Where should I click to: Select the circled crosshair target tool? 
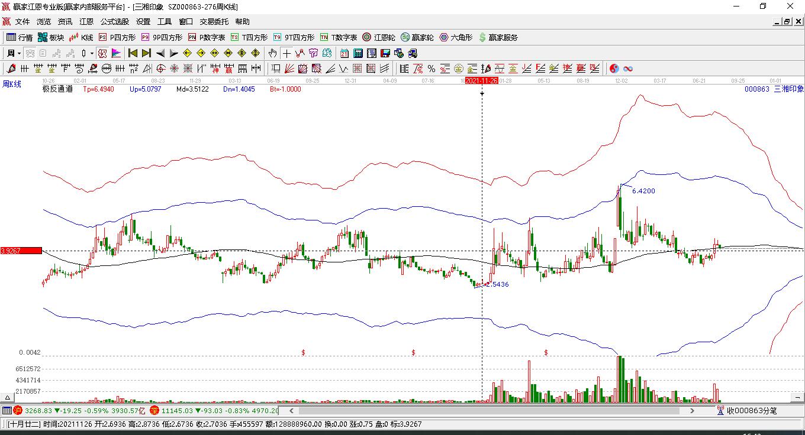(160, 69)
